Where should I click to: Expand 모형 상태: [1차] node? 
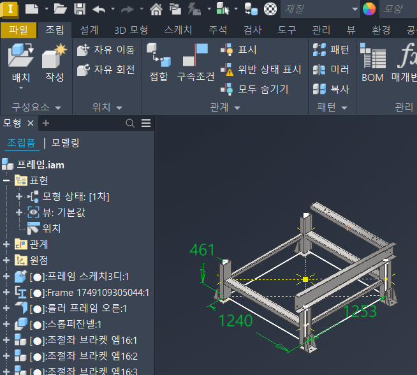18,196
